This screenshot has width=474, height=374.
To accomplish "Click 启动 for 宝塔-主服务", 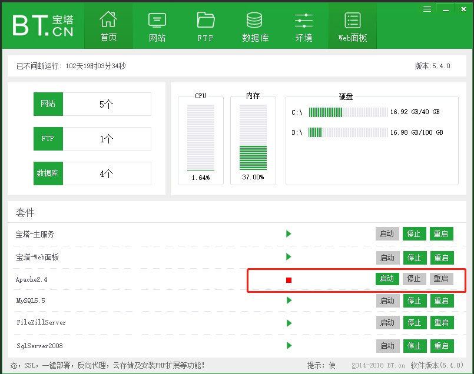I will [x=387, y=233].
